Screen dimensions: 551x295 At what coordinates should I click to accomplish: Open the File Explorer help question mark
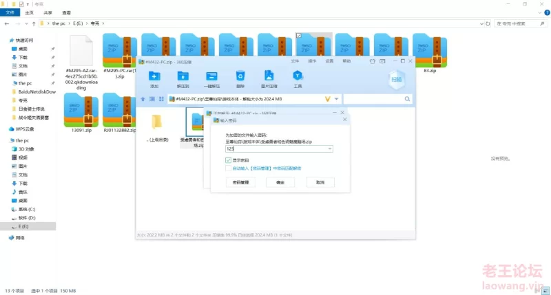(x=547, y=12)
